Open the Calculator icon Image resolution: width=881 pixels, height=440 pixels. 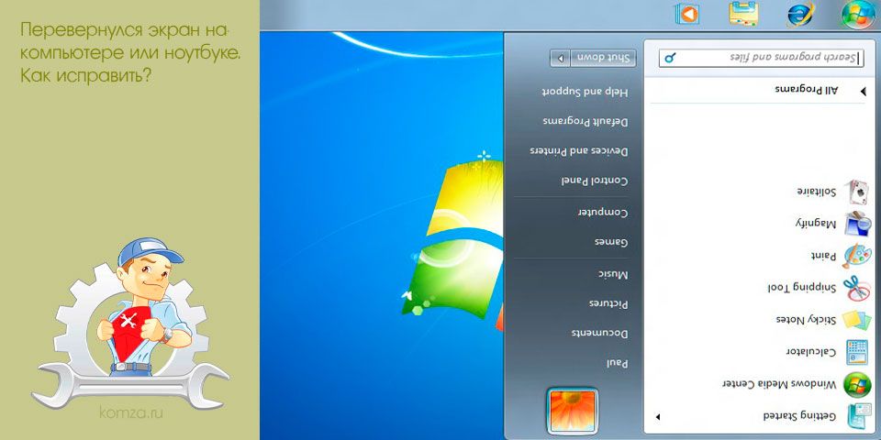click(x=858, y=352)
